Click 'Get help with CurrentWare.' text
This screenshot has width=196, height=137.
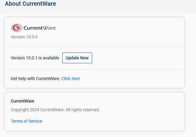[36, 79]
